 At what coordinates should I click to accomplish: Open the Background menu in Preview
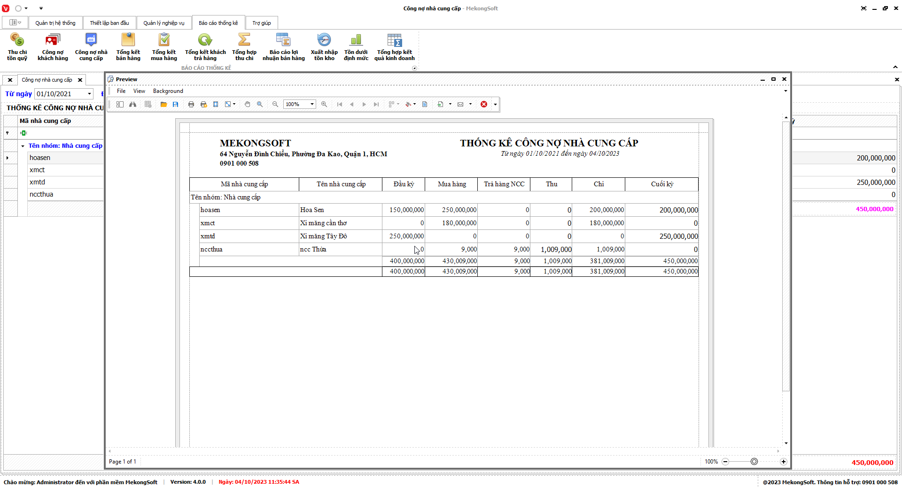pyautogui.click(x=168, y=91)
